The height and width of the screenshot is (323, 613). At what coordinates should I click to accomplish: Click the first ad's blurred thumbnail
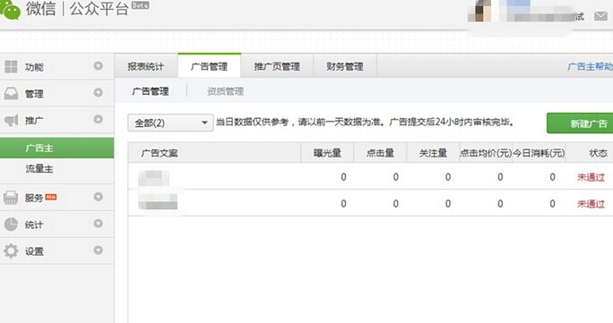pyautogui.click(x=153, y=177)
